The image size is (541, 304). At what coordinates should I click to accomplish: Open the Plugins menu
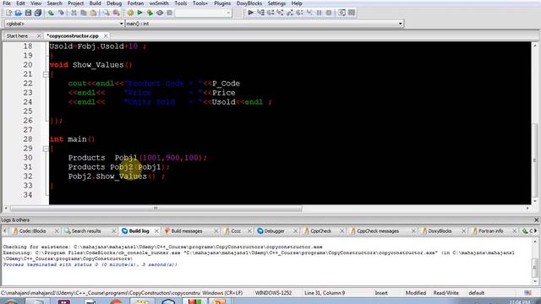pyautogui.click(x=222, y=3)
